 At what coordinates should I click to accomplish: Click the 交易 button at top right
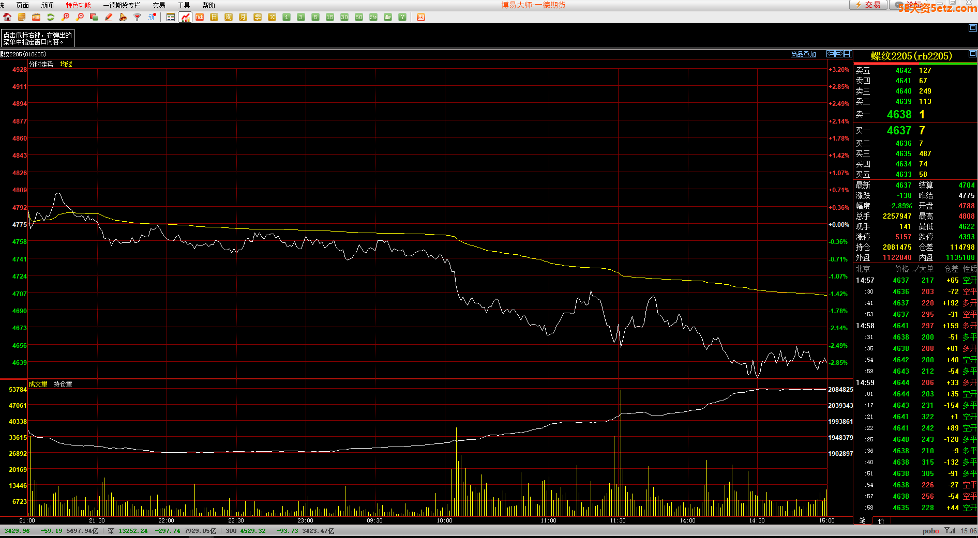click(868, 5)
